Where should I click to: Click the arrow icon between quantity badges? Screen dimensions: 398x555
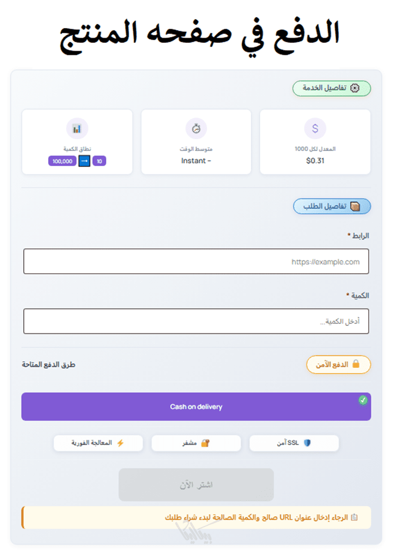point(84,161)
